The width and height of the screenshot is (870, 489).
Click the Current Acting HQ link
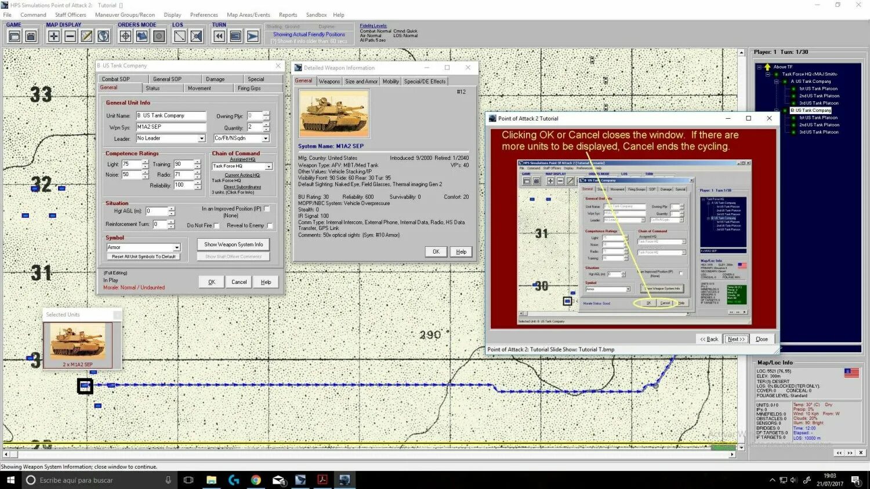[x=242, y=175]
